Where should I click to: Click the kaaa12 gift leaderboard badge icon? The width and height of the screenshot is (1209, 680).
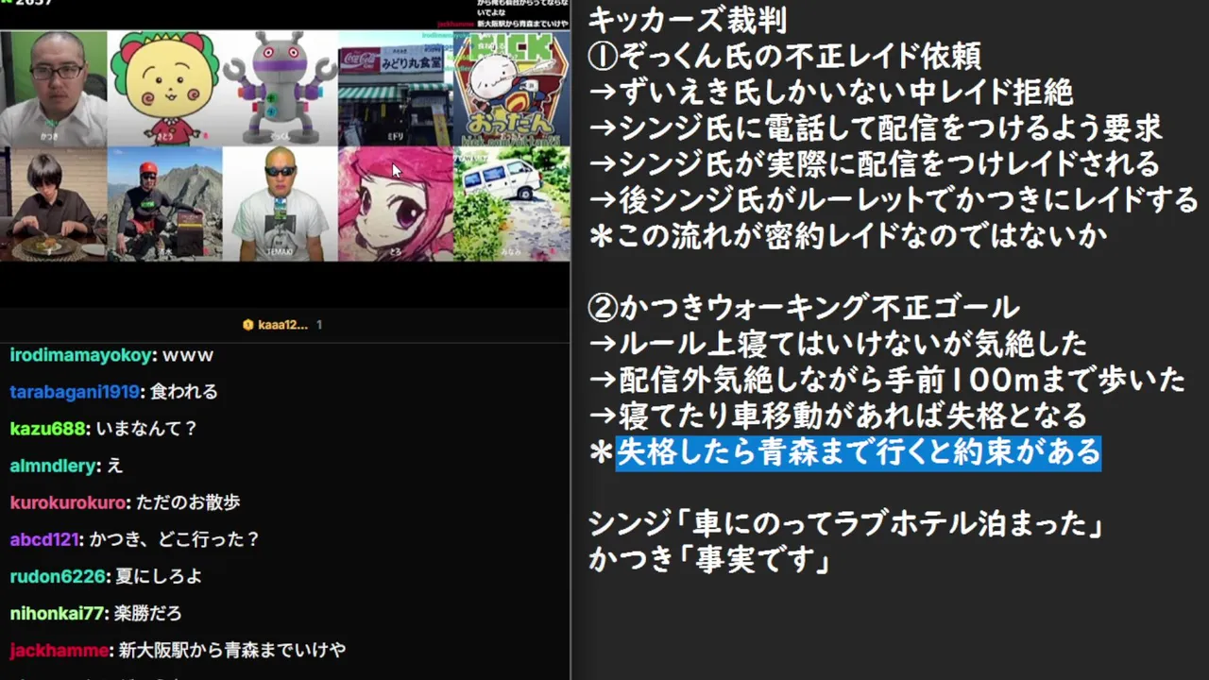tap(248, 325)
